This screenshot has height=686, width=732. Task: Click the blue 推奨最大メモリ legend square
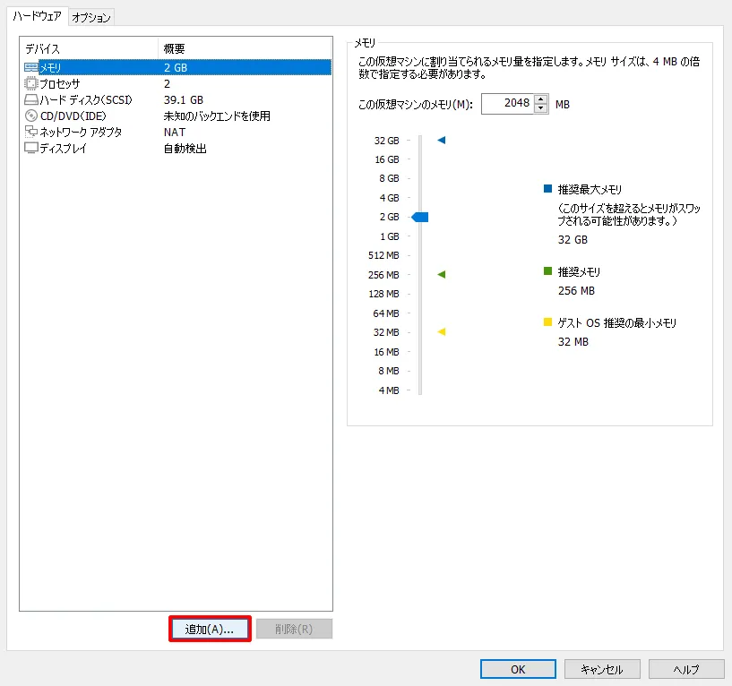(547, 189)
